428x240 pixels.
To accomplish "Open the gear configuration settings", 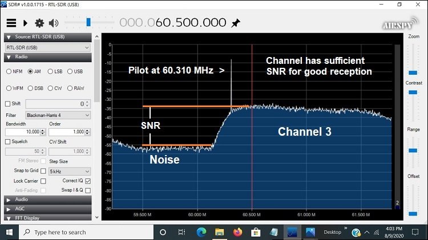I will (39, 23).
